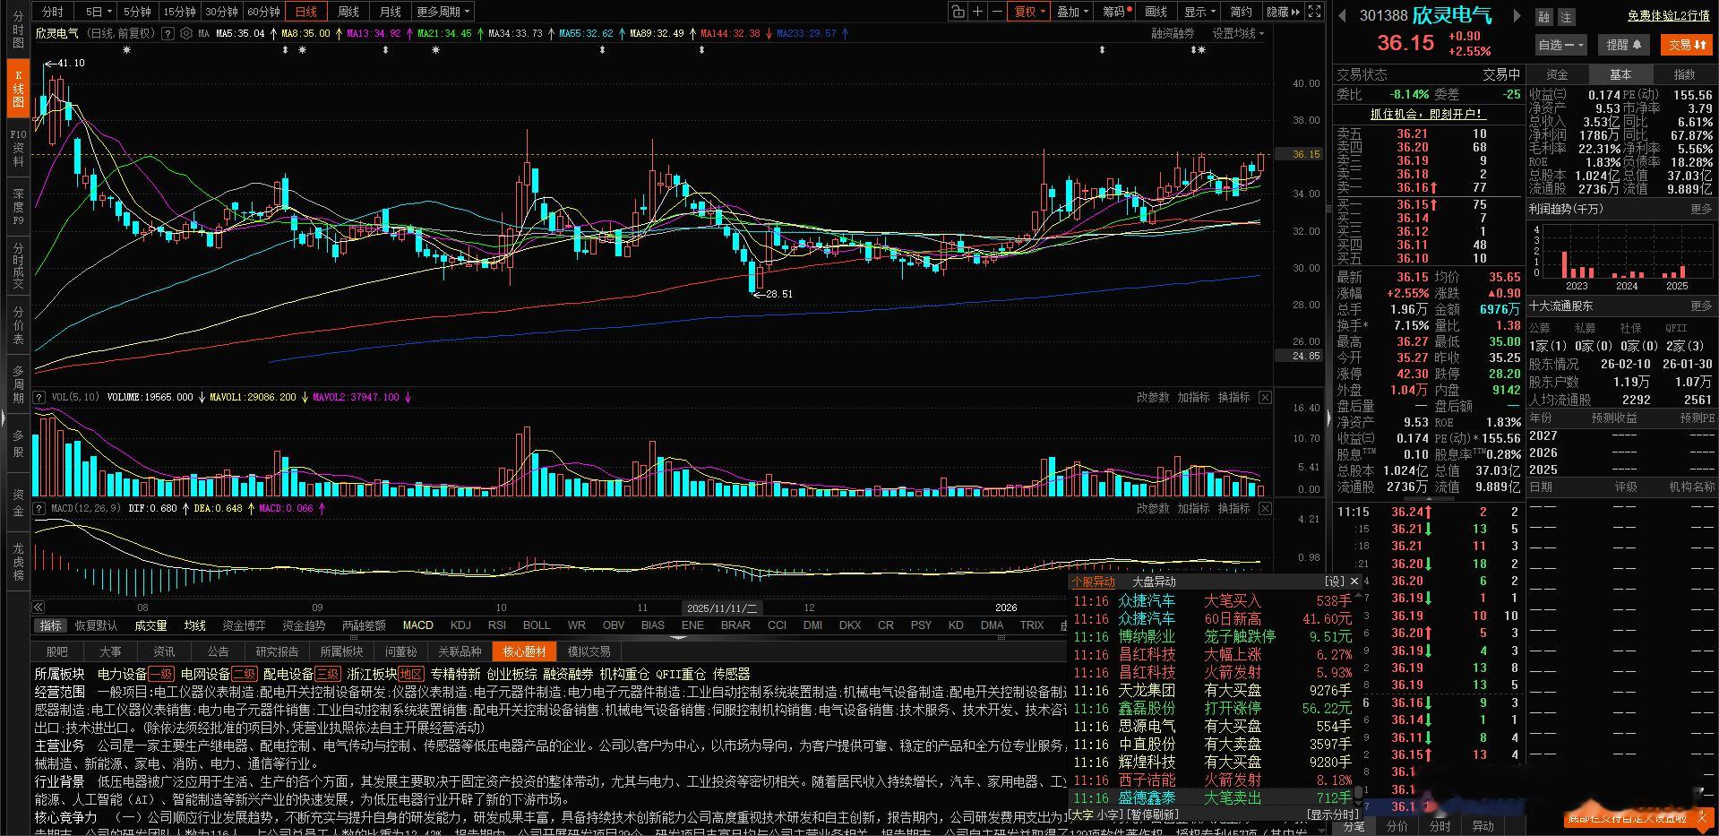
Task: Click the VOL help question mark icon
Action: coord(39,397)
